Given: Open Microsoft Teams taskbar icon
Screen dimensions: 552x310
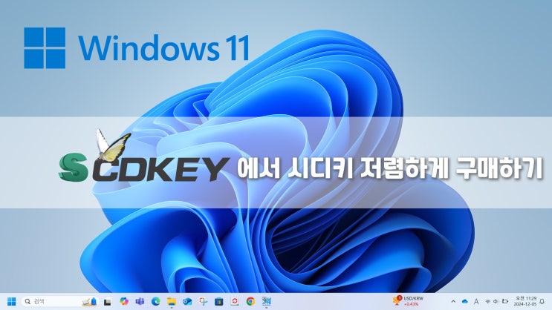Looking at the screenshot, I should click(x=140, y=302).
